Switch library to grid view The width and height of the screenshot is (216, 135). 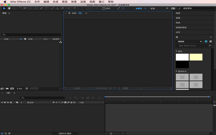pos(206,42)
